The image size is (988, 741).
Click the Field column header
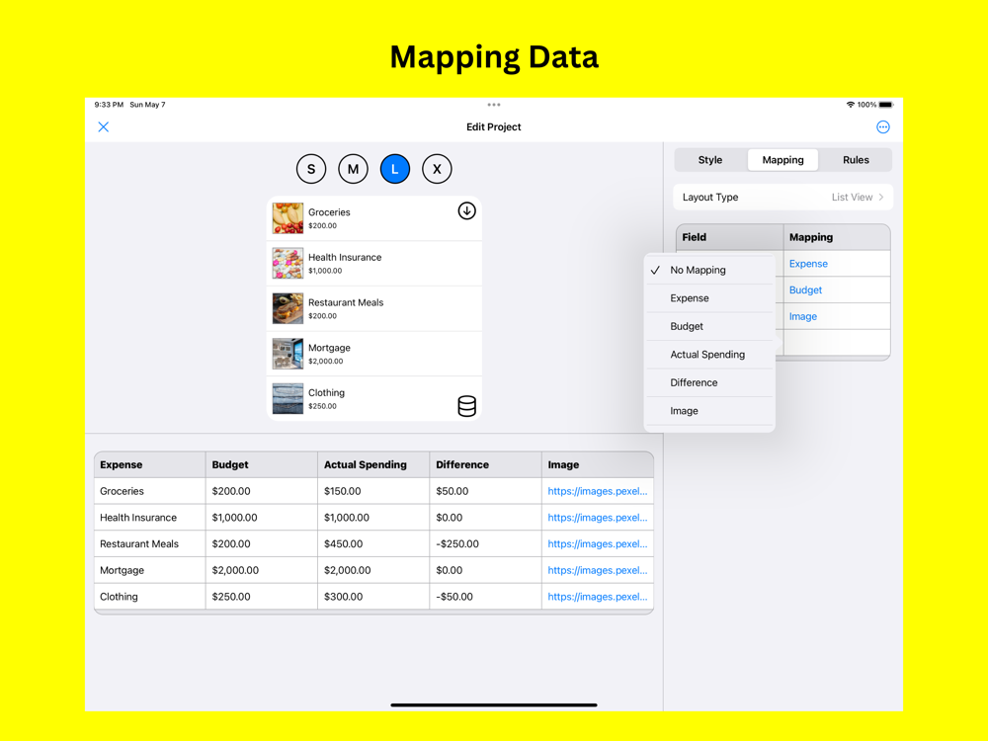(730, 237)
